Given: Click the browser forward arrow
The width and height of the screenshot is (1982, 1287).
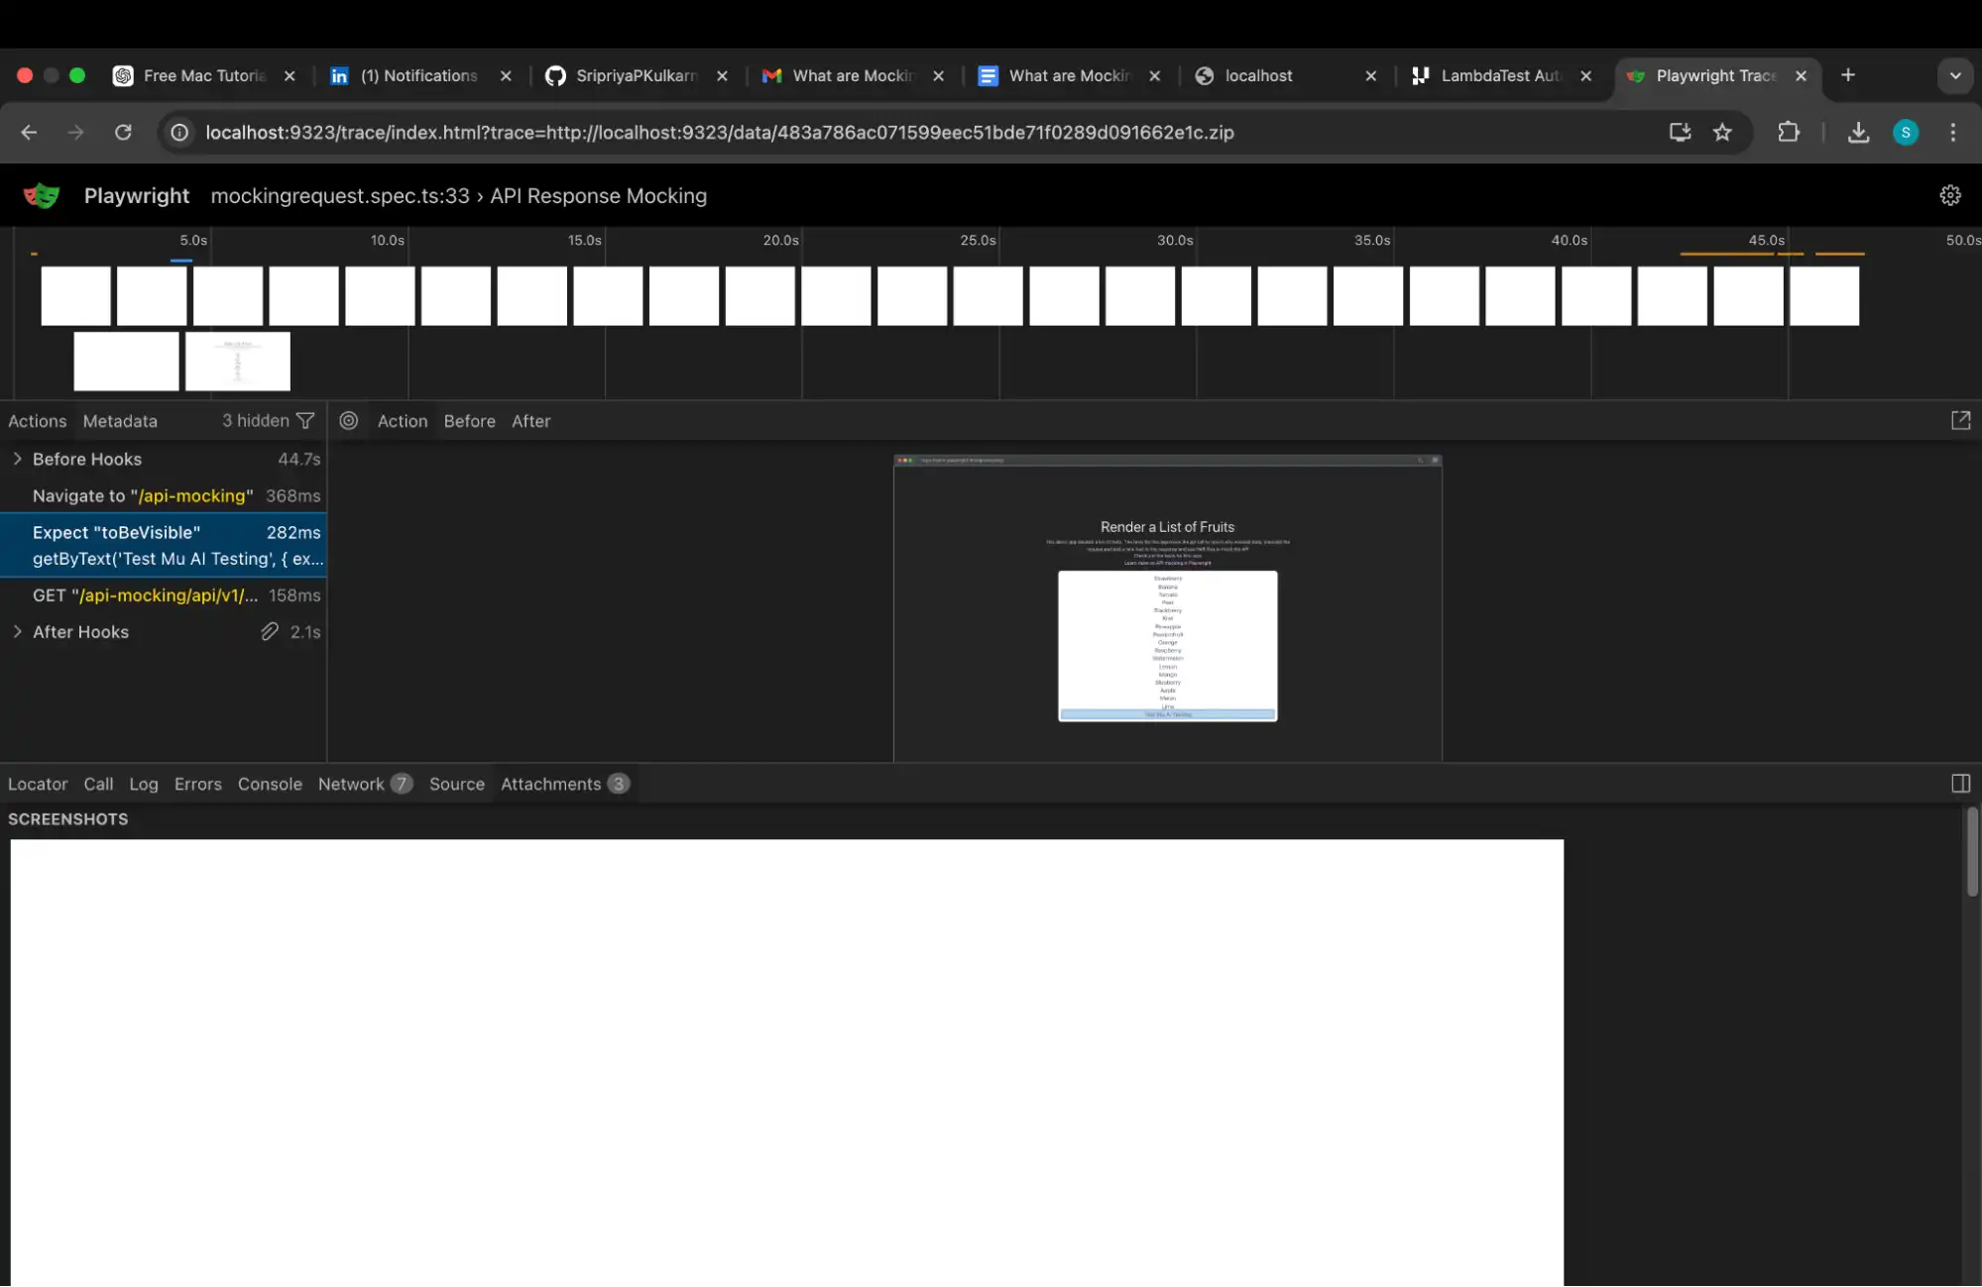Looking at the screenshot, I should click(75, 133).
